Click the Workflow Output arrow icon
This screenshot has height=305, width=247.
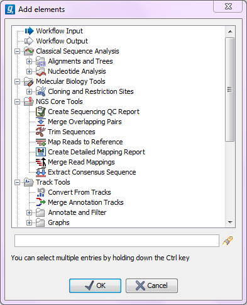pos(29,41)
